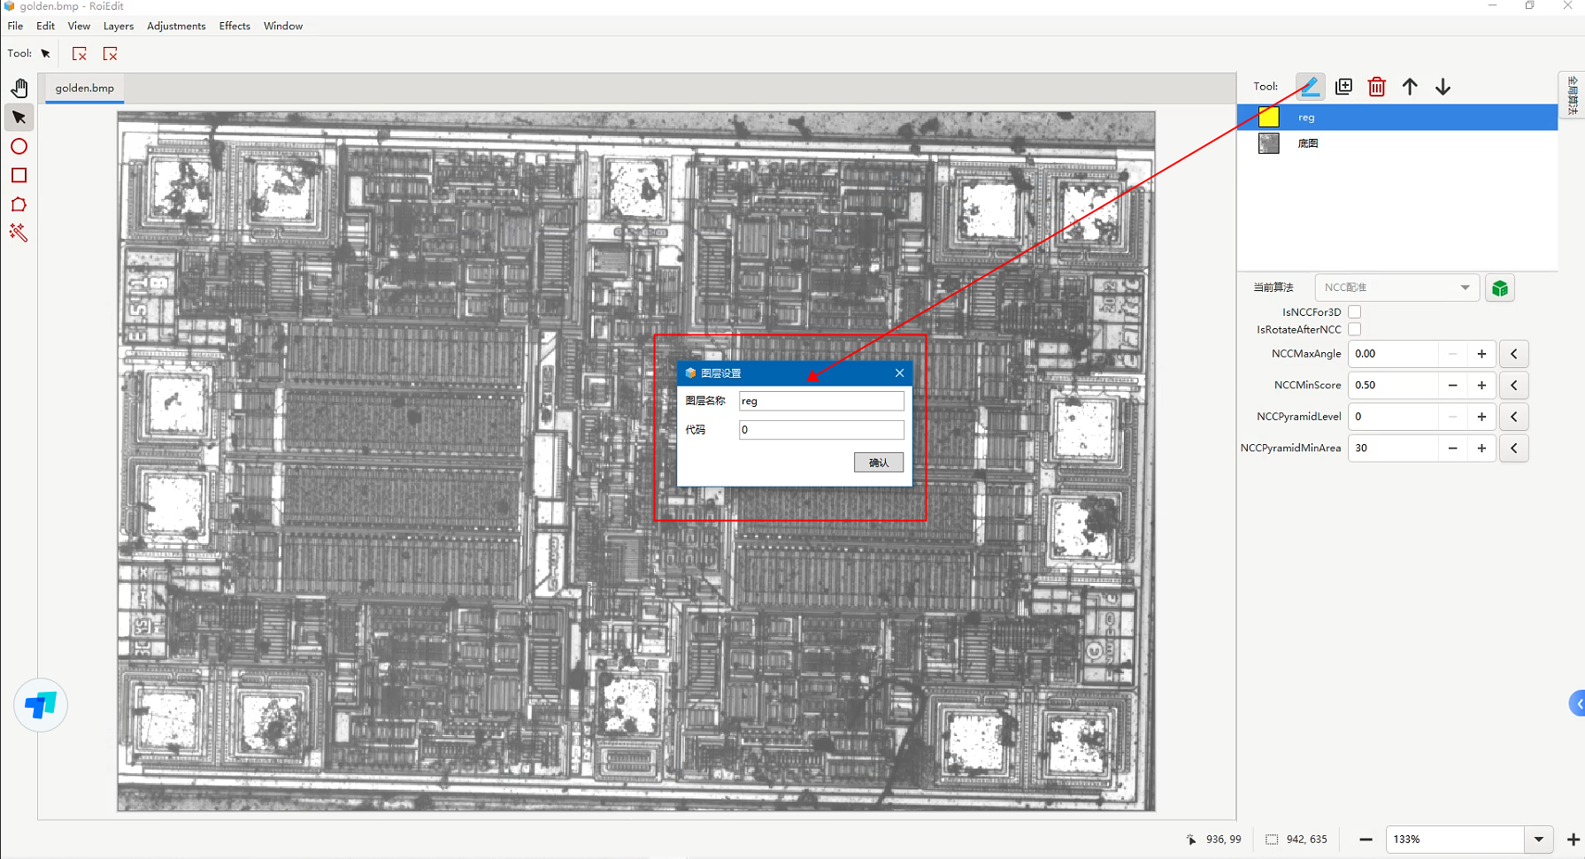Open the Layers menu
The image size is (1585, 859).
118,27
